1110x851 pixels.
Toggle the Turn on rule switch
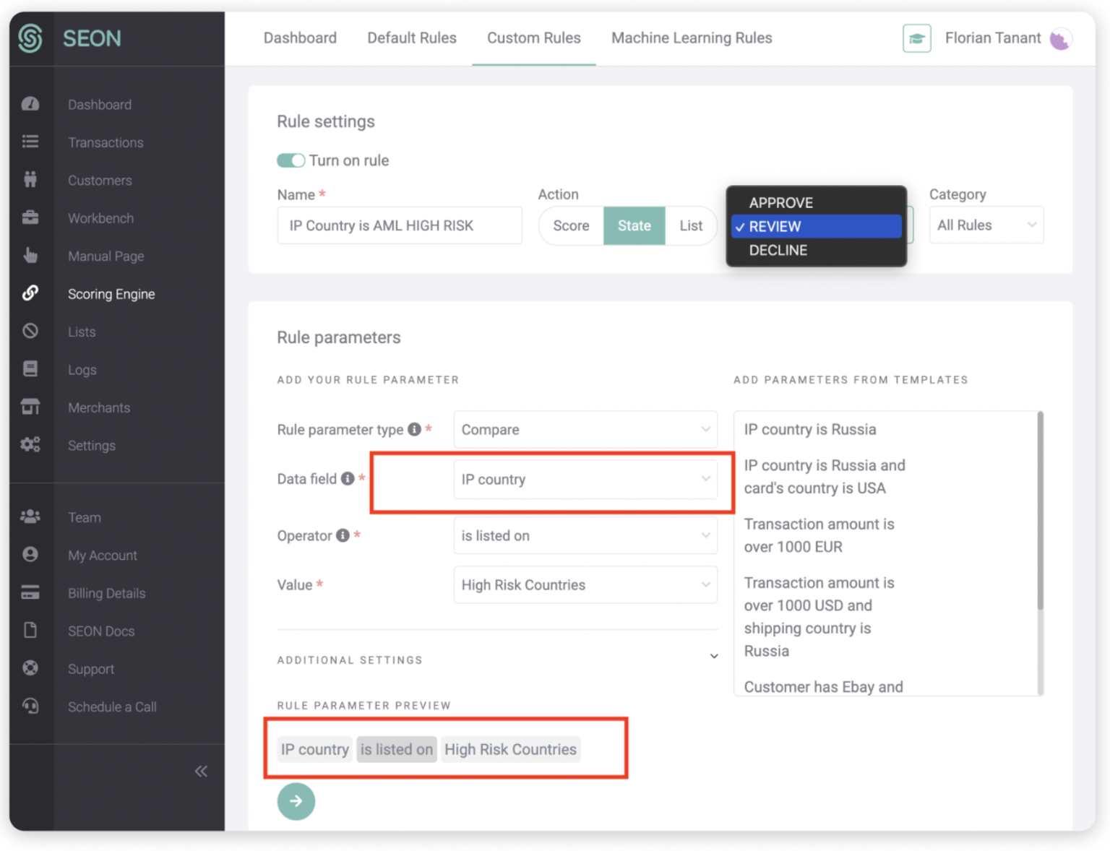point(291,160)
